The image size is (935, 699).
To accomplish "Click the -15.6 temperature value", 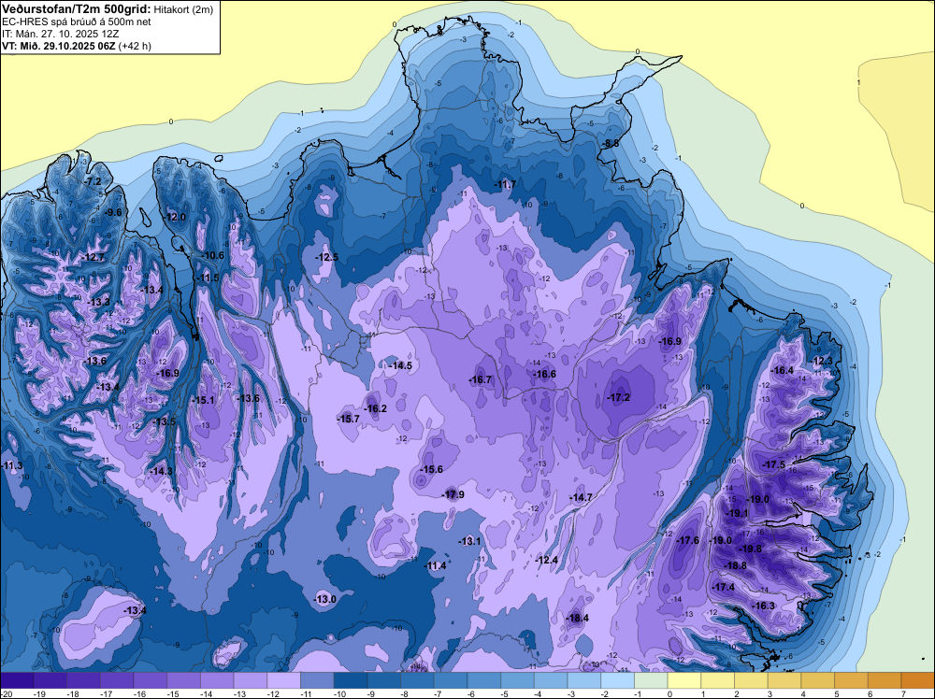I will (x=431, y=469).
